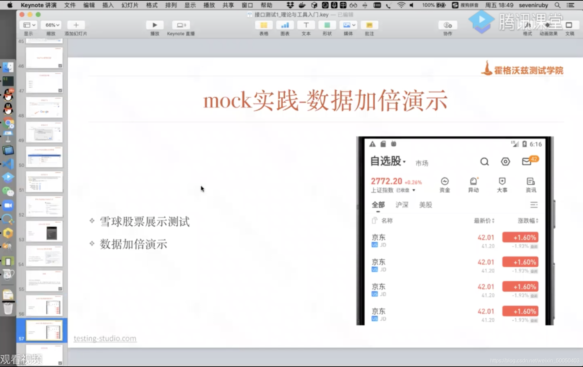Click the 资讯 icon in phone screenshot
583x367 pixels.
[x=531, y=185]
